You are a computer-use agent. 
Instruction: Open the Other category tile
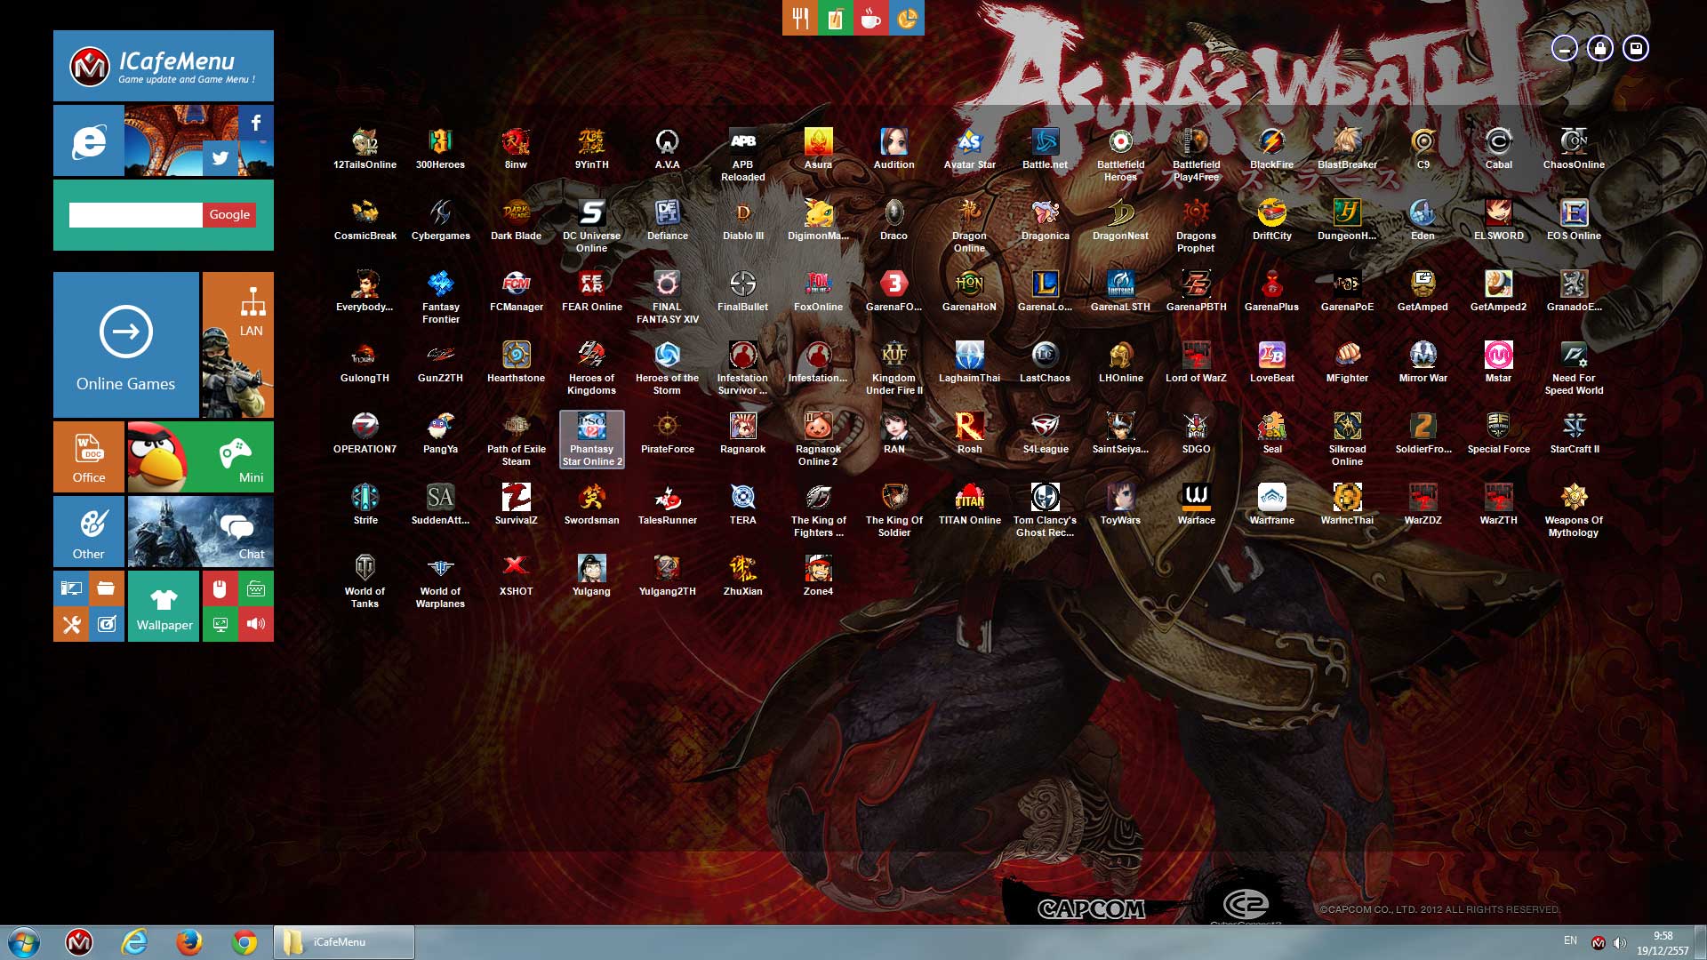89,532
